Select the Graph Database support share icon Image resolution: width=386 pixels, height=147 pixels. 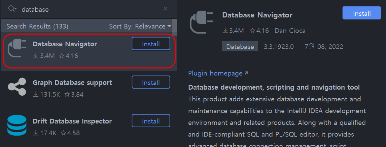[17, 87]
